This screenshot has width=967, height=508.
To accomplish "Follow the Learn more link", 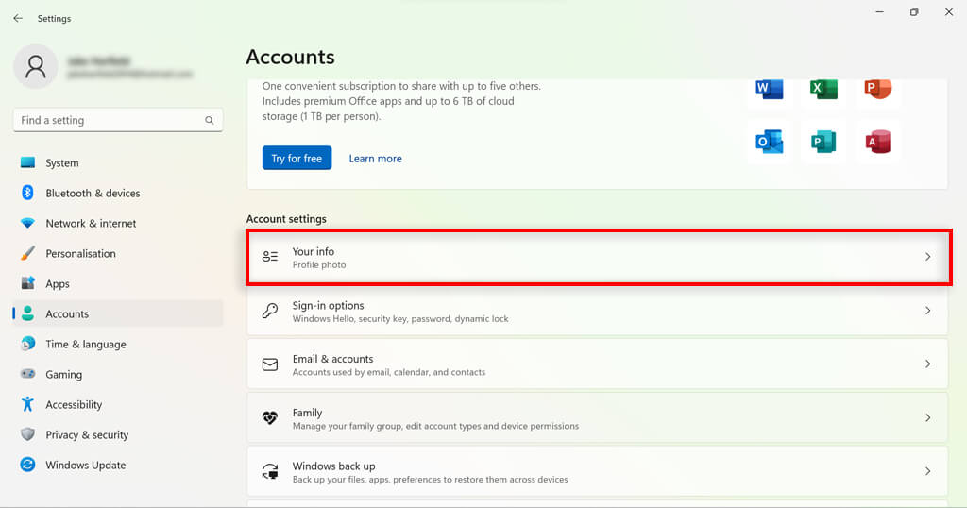I will tap(375, 159).
